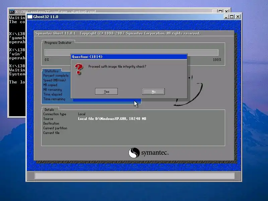Click the Ghost32 bottom status field
Viewport: 268px width, 201px height.
pyautogui.click(x=134, y=176)
